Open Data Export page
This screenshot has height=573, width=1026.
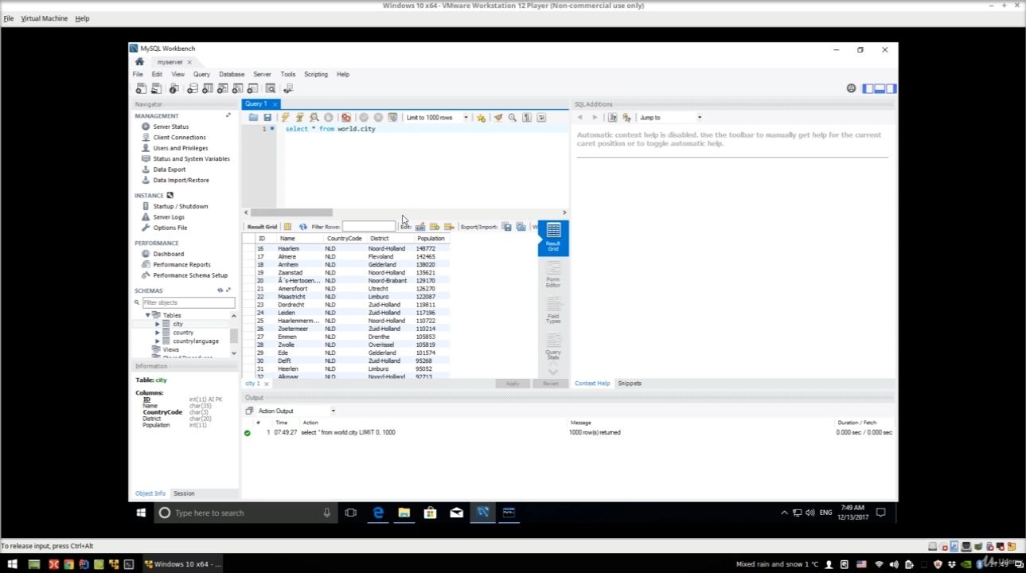pyautogui.click(x=169, y=170)
